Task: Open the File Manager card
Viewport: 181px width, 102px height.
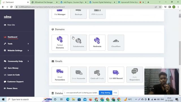Action: click(x=60, y=14)
